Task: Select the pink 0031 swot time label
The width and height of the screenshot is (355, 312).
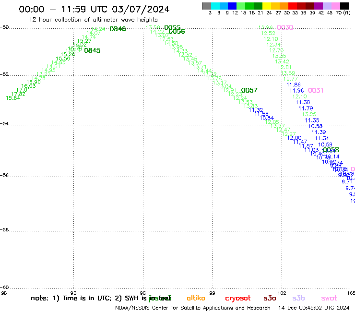Action: click(x=315, y=91)
